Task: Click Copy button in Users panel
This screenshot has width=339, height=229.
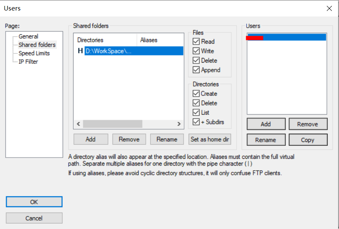Action: [307, 140]
